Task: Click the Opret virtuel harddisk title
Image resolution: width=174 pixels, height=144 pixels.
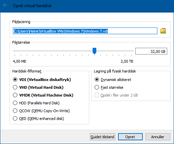Action: pos(32,6)
